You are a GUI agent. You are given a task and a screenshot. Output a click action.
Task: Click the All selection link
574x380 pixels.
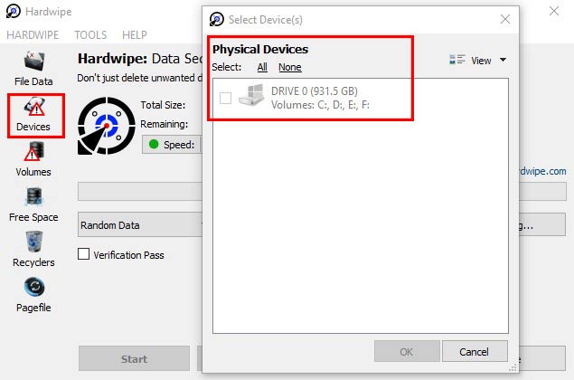pyautogui.click(x=262, y=67)
